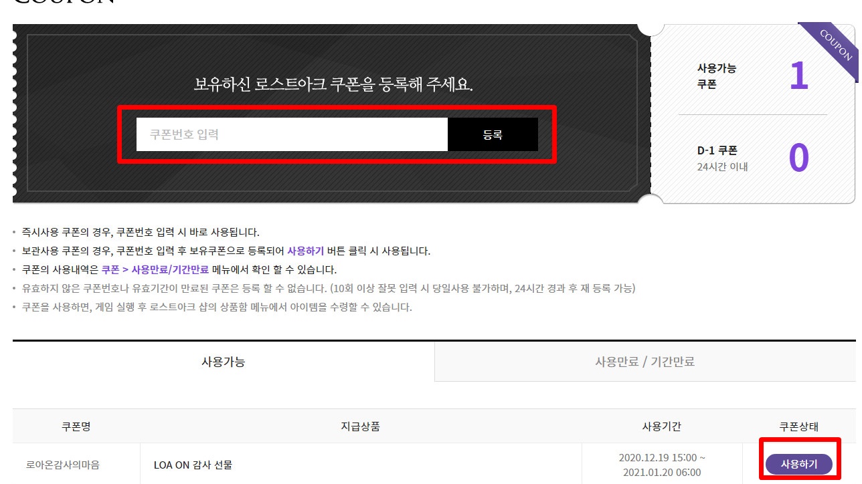Click the purple 사용하기 text in the notes
This screenshot has width=862, height=484.
[305, 251]
